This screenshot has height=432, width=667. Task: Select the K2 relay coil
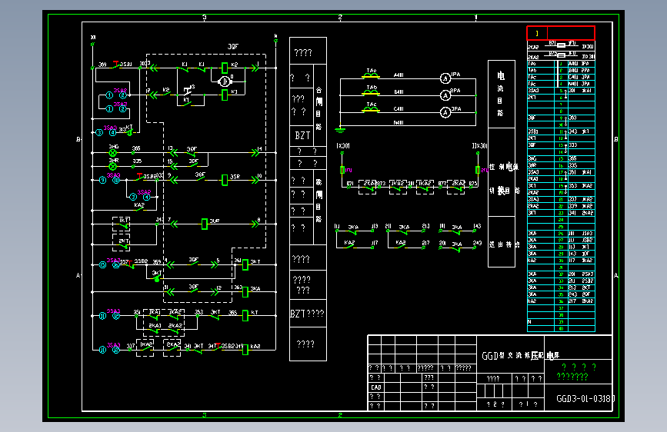[225, 68]
